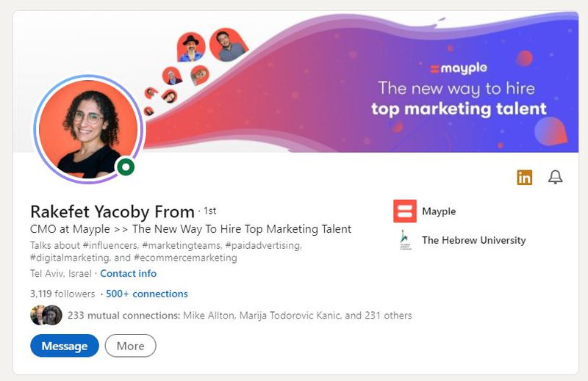This screenshot has width=588, height=381.
Task: Click the Mayple company logo icon
Action: 405,211
